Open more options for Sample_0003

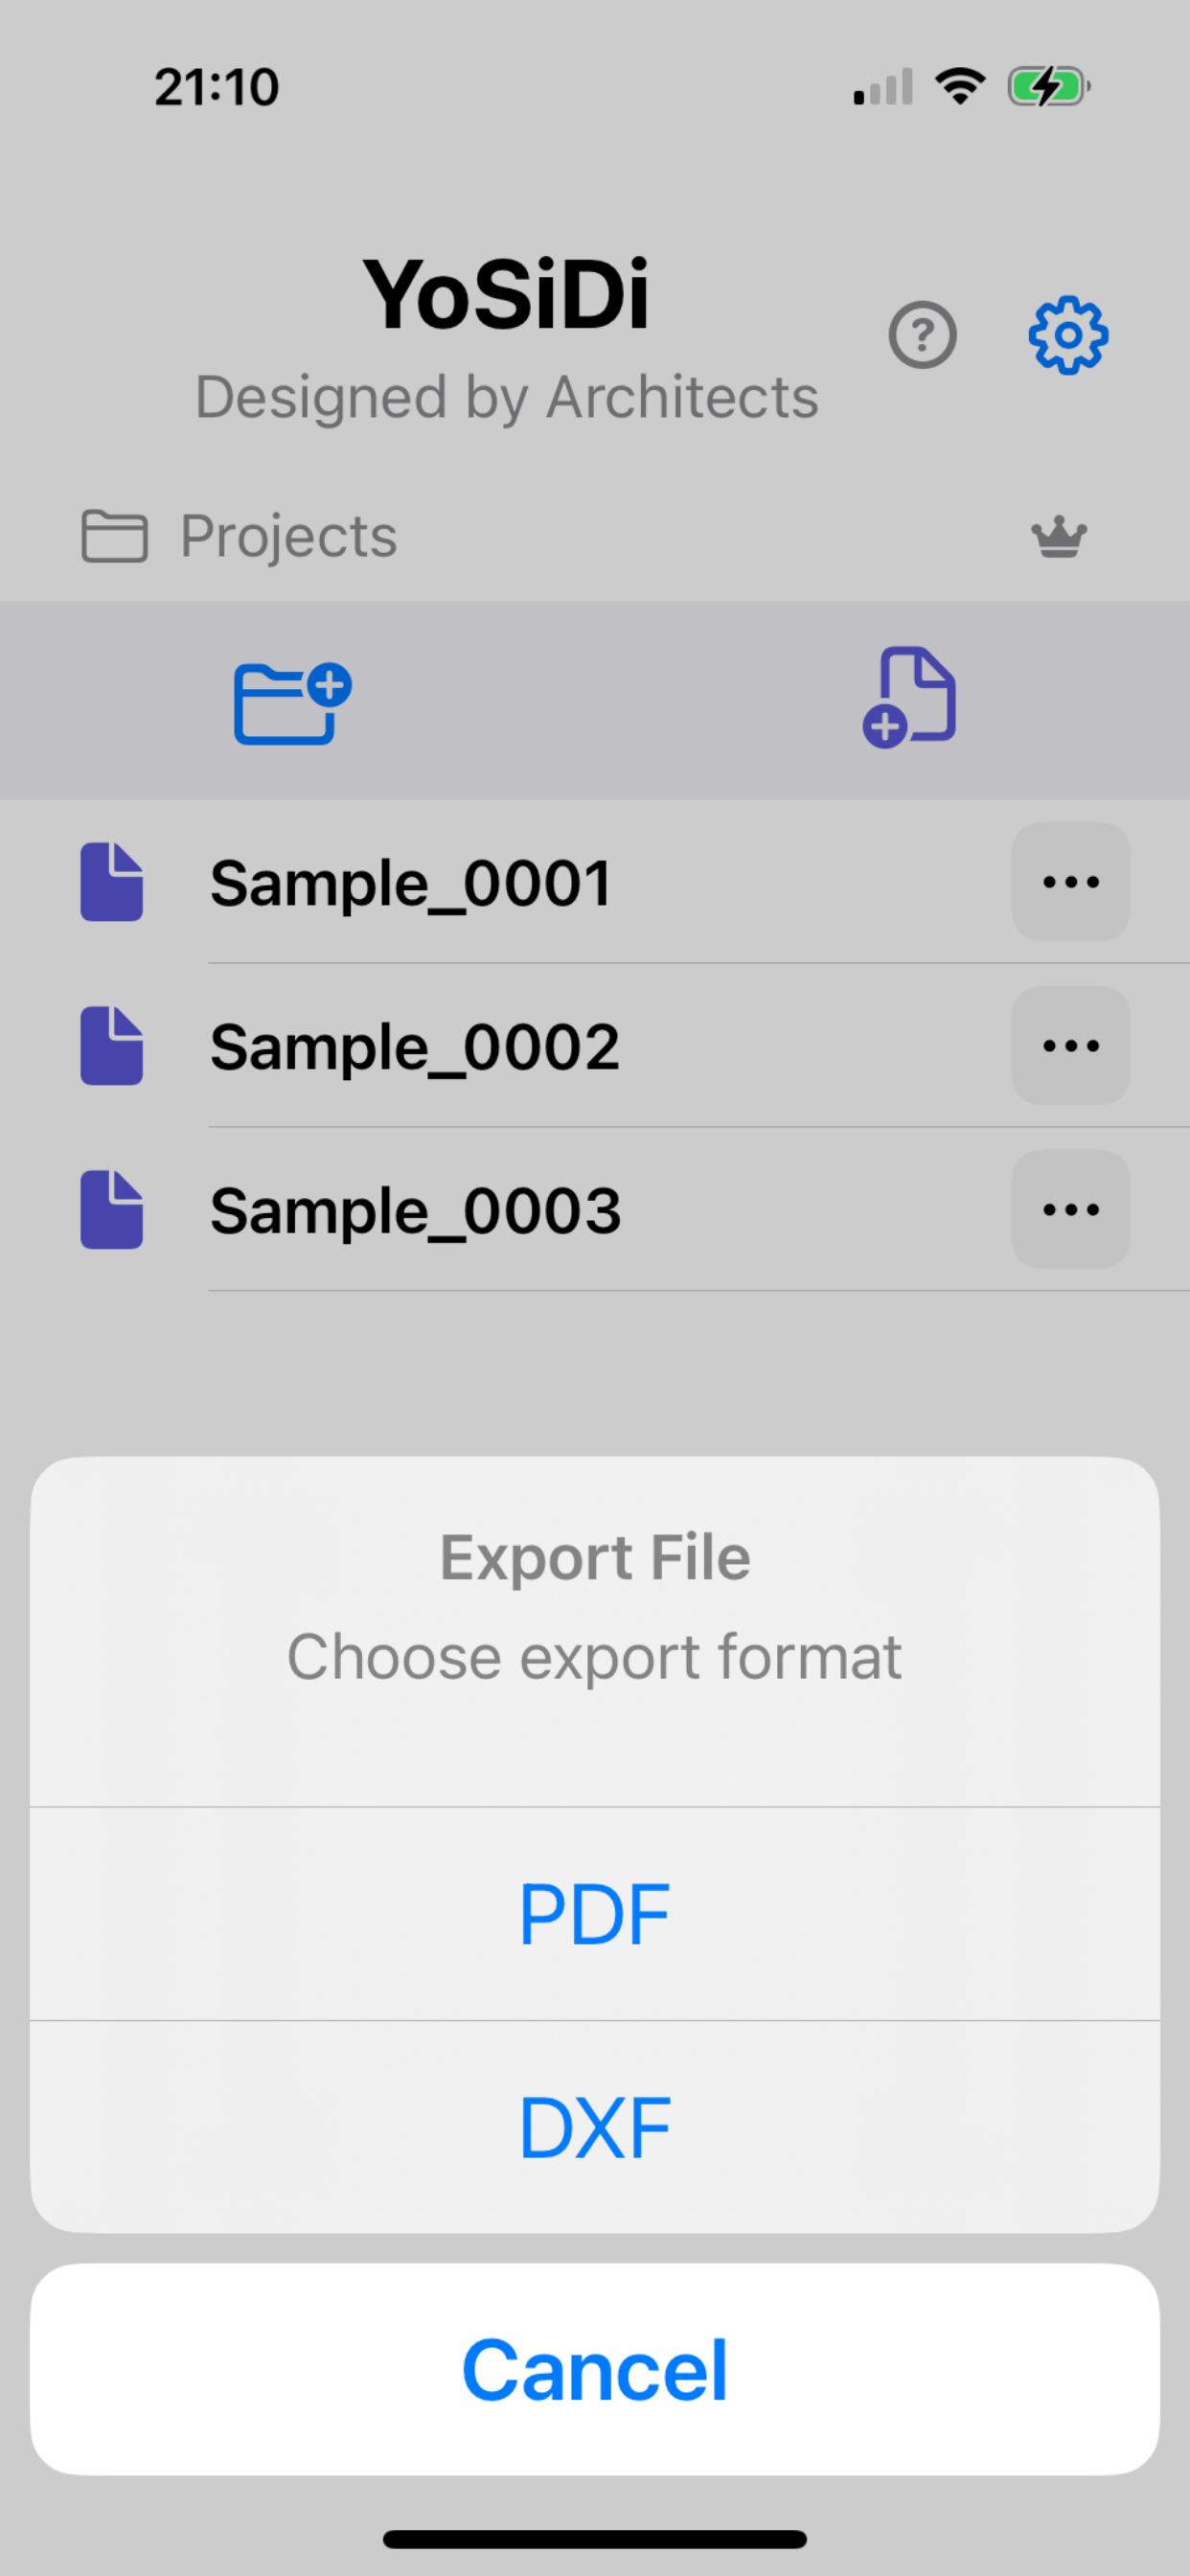(1070, 1210)
